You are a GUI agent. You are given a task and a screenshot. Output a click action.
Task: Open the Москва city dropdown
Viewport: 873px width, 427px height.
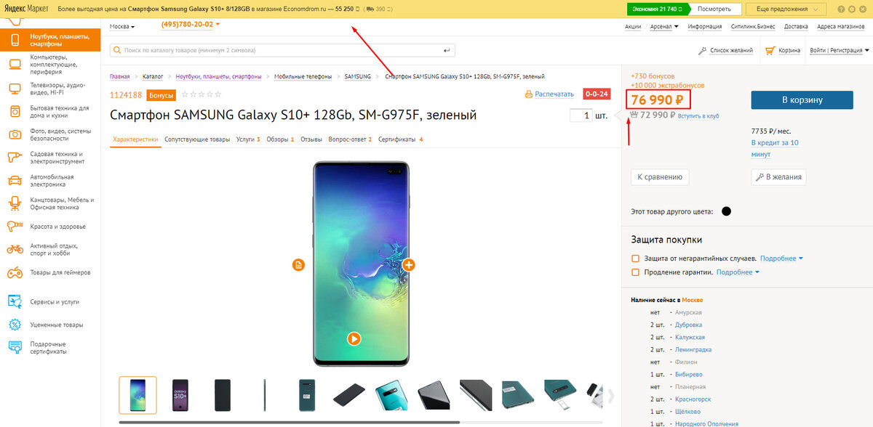click(122, 27)
